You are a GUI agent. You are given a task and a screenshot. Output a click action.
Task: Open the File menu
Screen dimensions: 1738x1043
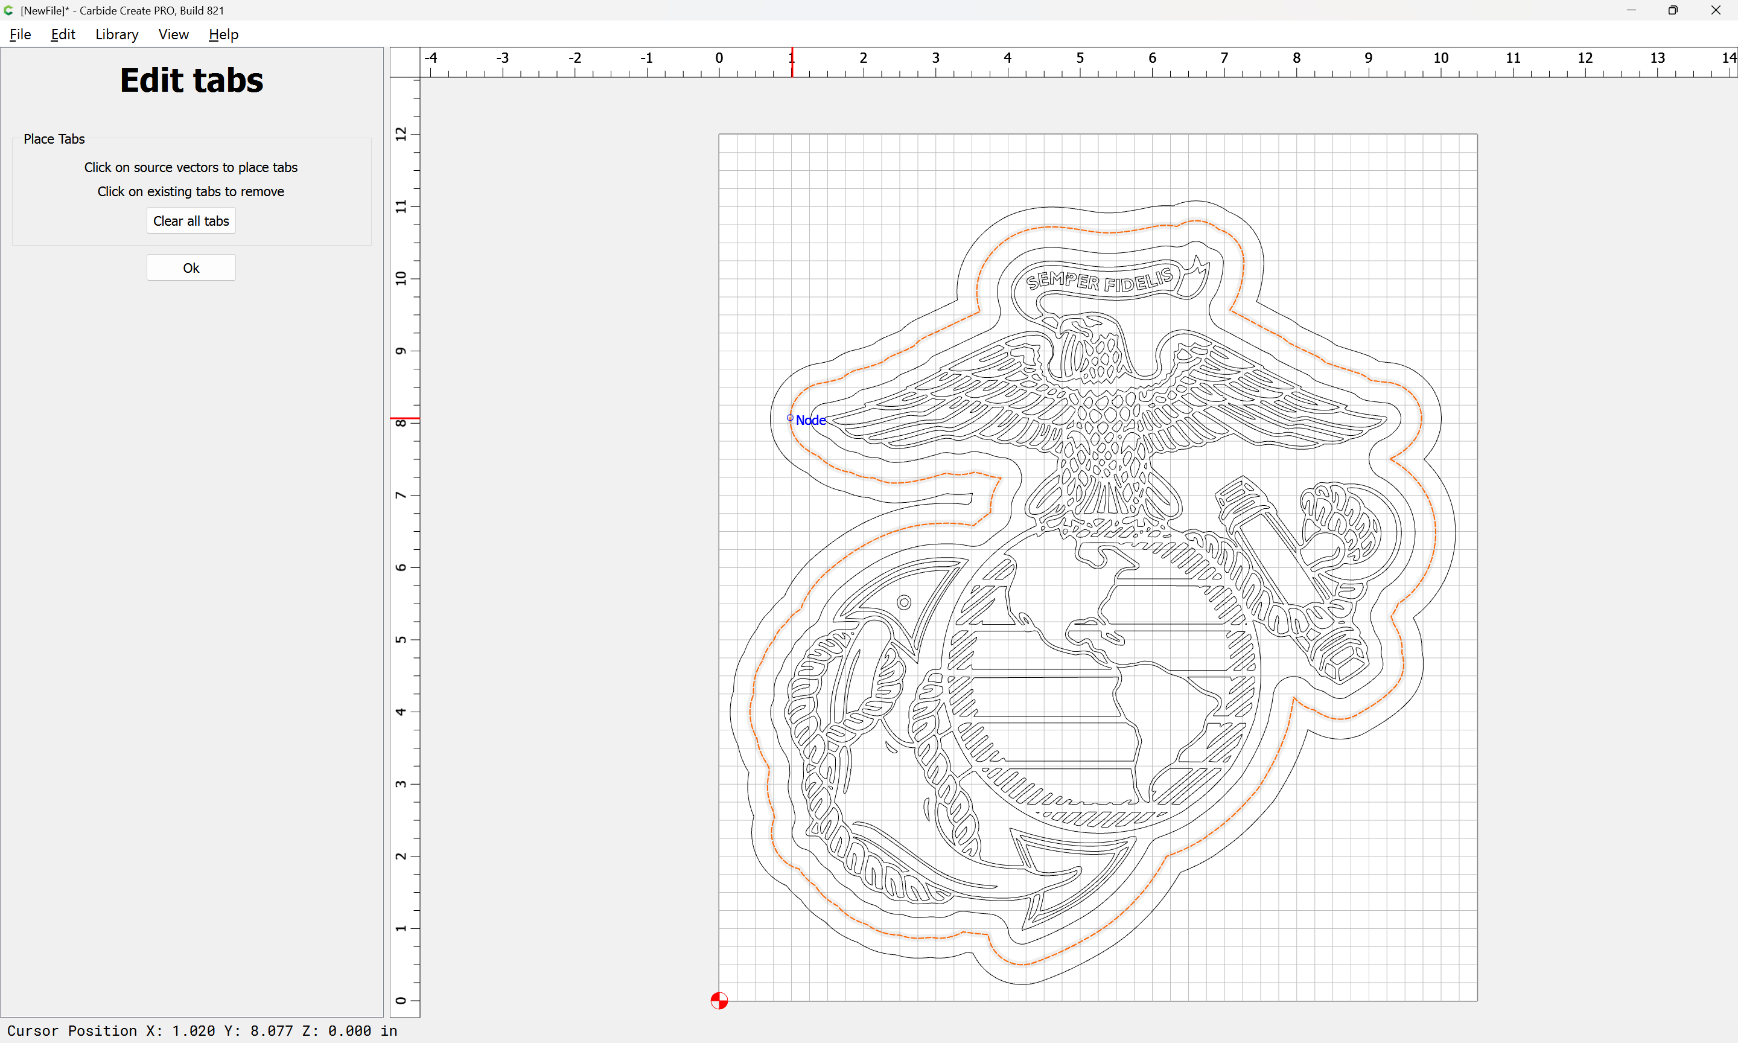21,34
